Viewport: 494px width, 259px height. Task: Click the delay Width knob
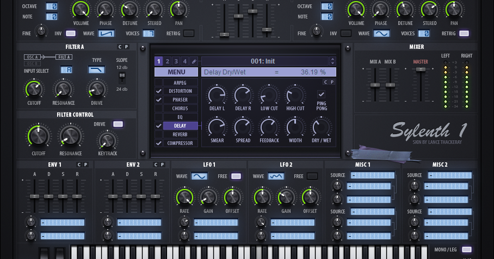pyautogui.click(x=295, y=127)
